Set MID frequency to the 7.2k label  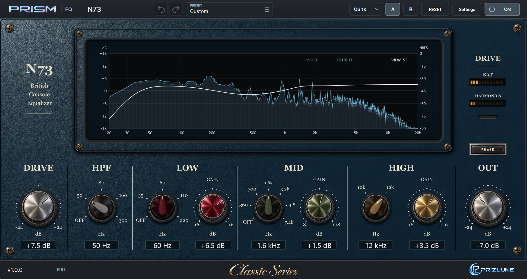pyautogui.click(x=289, y=222)
